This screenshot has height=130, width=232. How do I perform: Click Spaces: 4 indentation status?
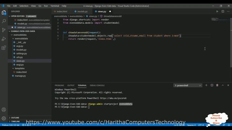191,125
